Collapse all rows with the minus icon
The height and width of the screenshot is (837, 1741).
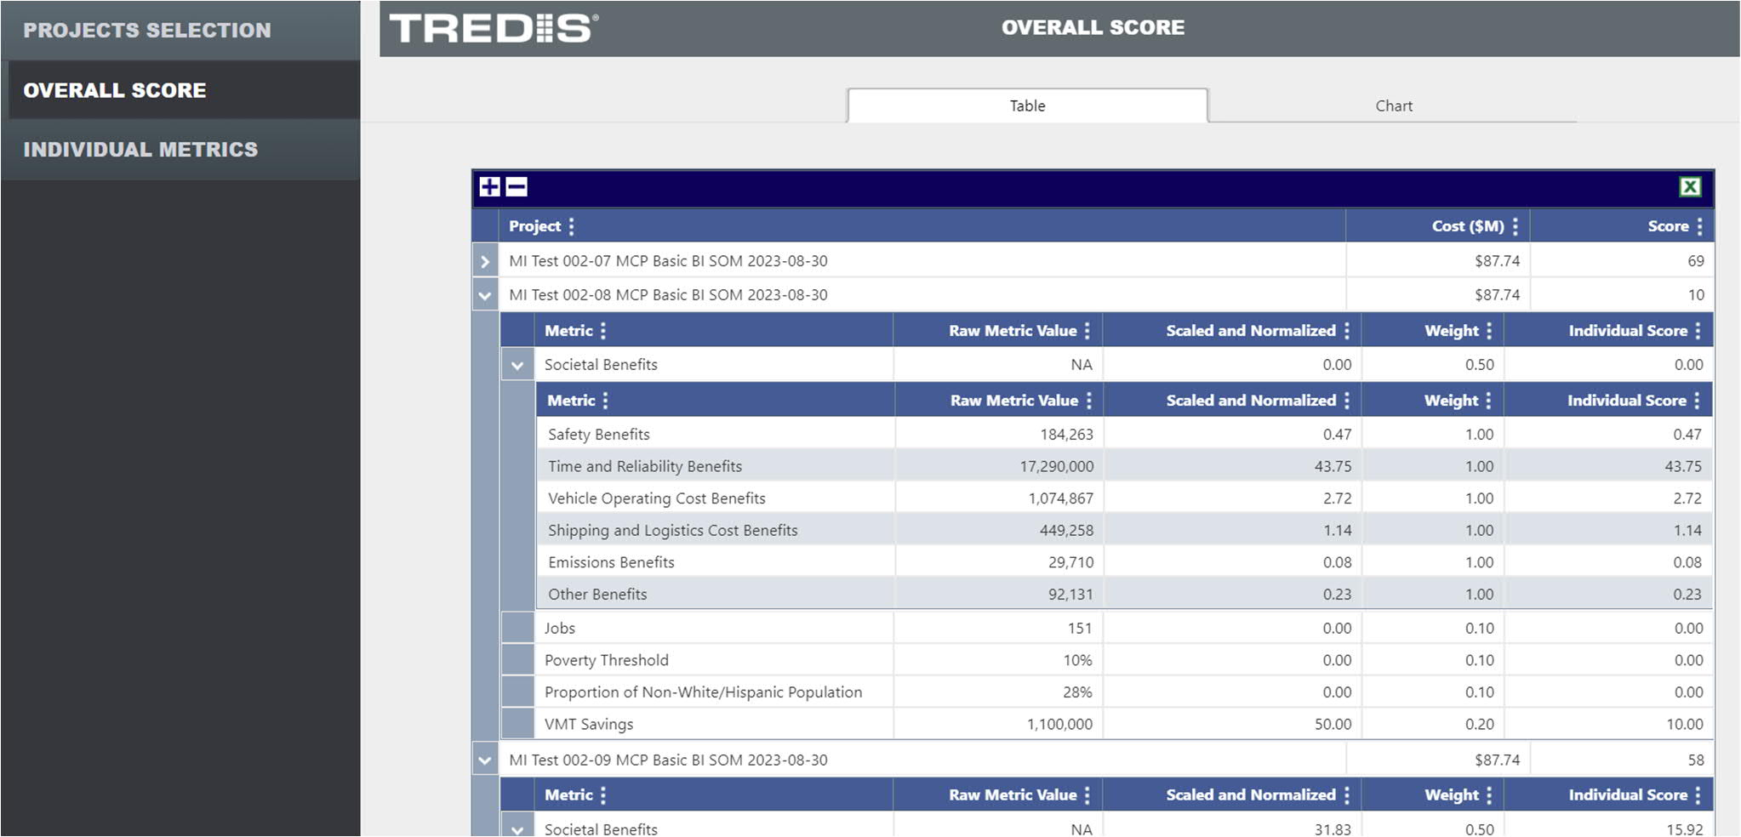pos(517,186)
